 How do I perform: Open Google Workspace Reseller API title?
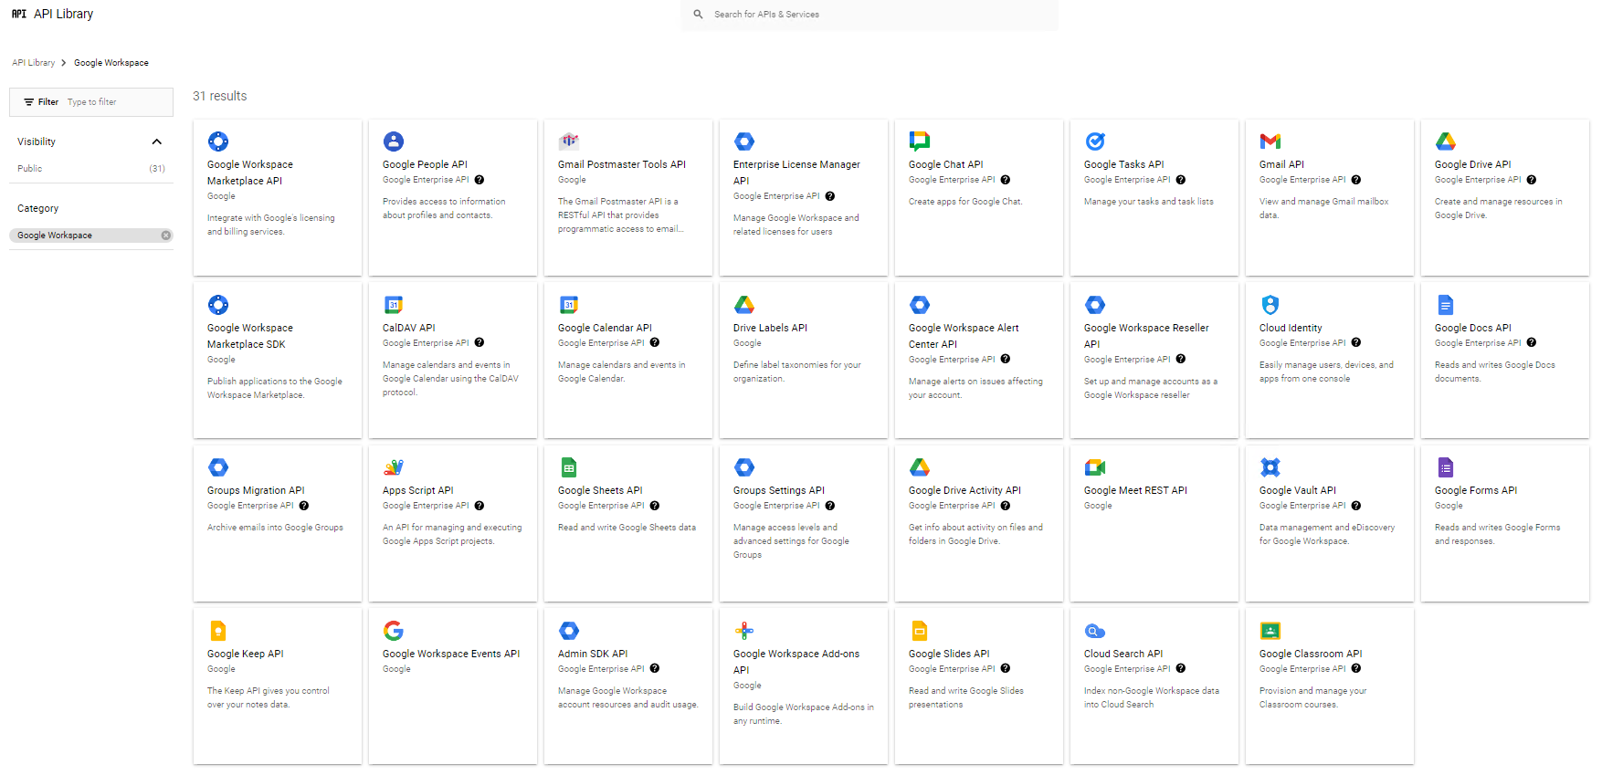coord(1146,336)
